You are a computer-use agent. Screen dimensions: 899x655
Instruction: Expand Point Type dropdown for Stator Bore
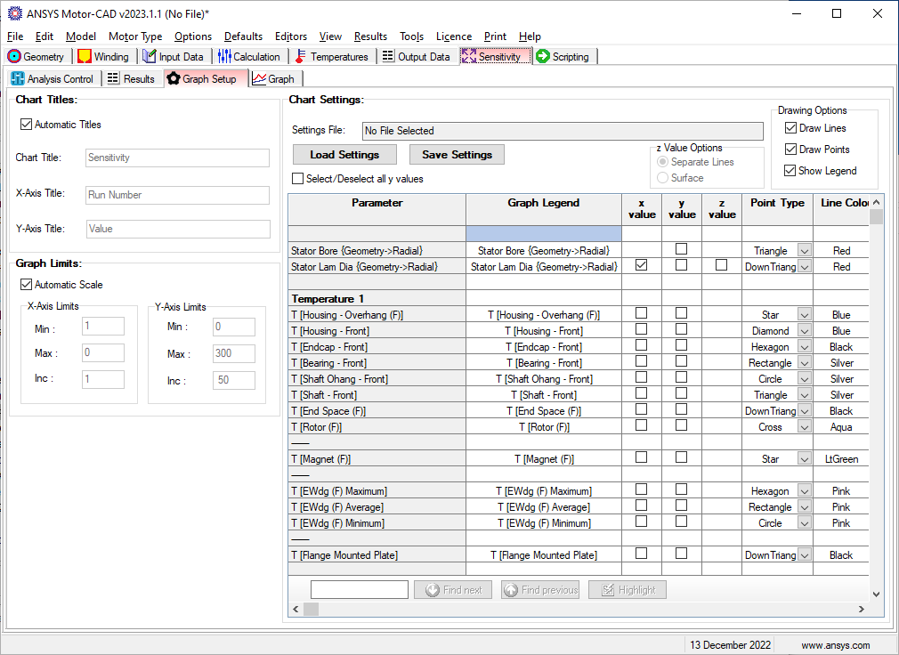[805, 251]
